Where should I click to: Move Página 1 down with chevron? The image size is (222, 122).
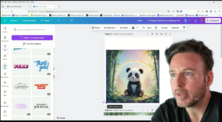tap(148, 34)
